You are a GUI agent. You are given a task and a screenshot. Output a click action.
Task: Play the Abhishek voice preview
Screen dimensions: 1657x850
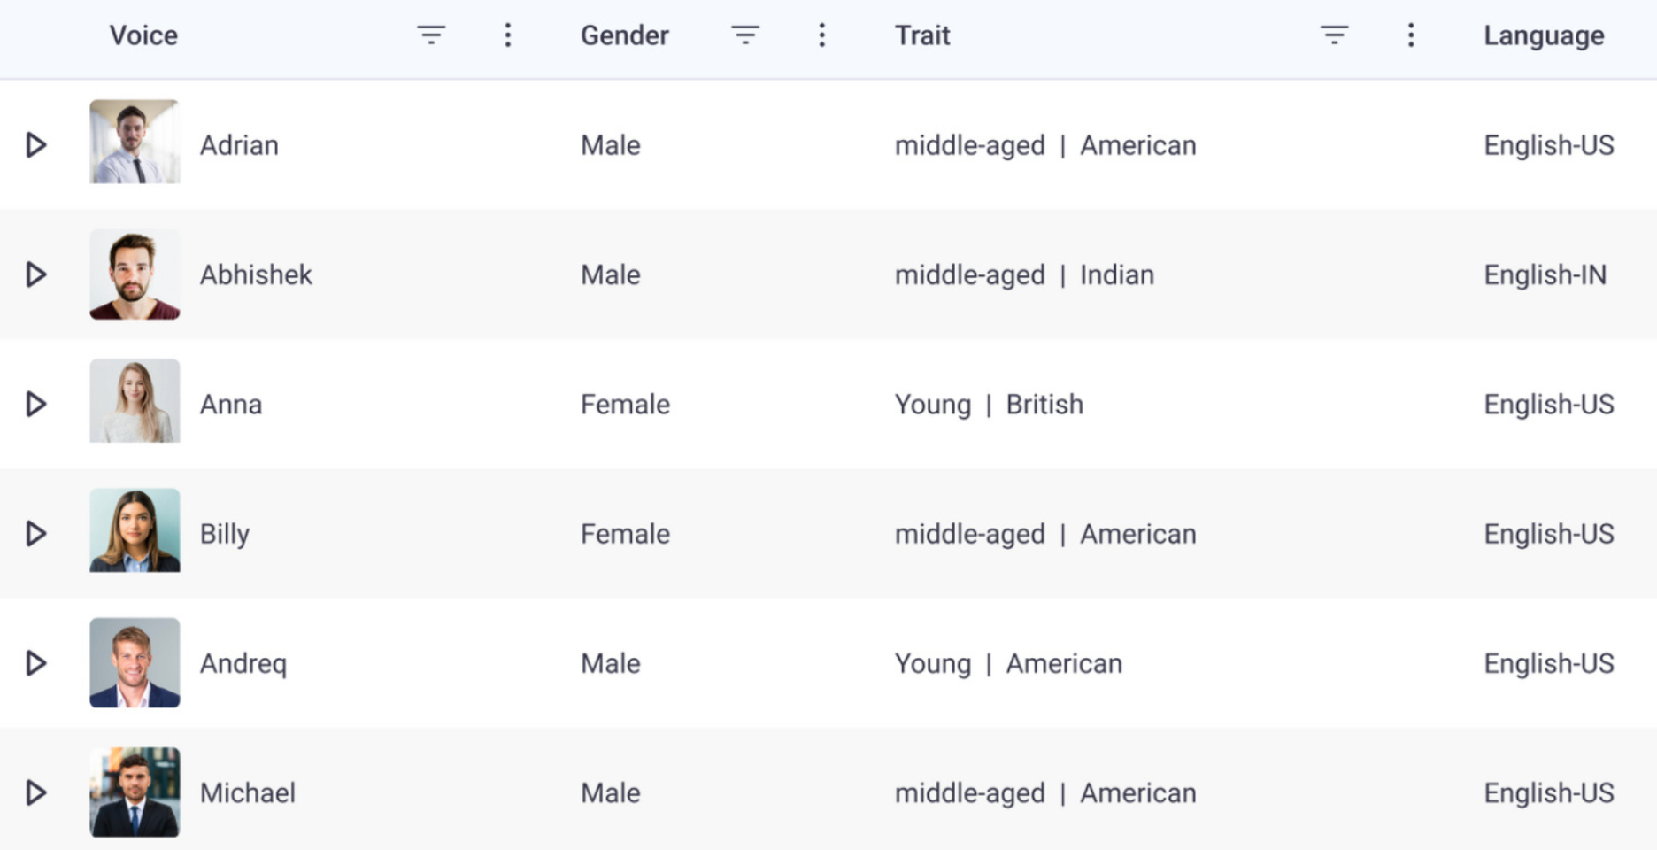(35, 274)
